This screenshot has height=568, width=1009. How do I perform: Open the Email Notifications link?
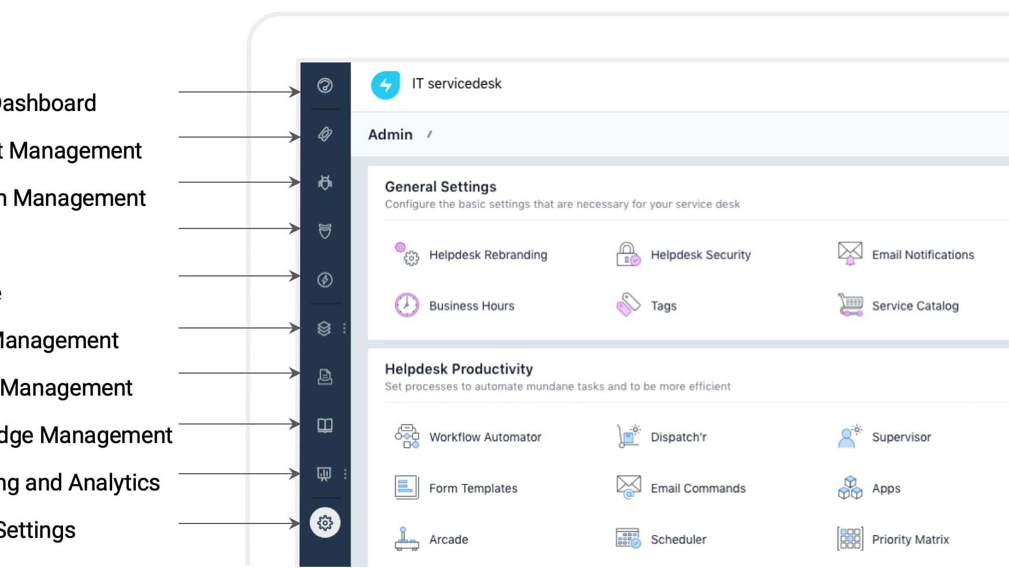click(923, 255)
